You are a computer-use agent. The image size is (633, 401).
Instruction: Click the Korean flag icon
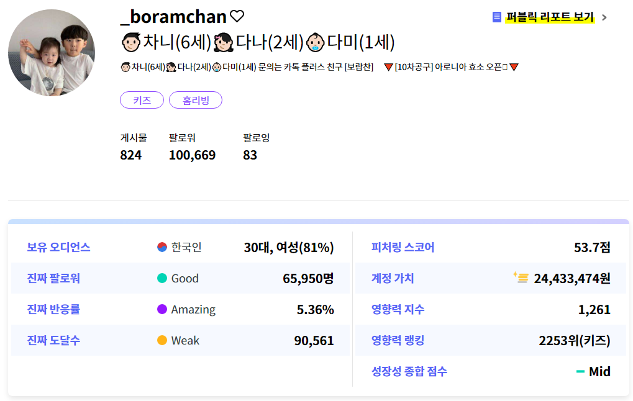click(x=162, y=247)
